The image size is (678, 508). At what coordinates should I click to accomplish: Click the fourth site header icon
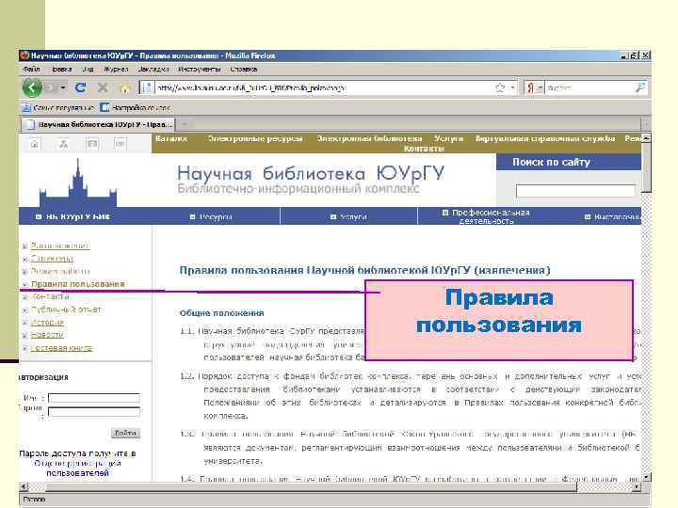pyautogui.click(x=121, y=143)
